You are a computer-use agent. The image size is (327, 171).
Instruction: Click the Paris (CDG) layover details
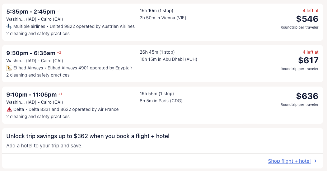[161, 101]
